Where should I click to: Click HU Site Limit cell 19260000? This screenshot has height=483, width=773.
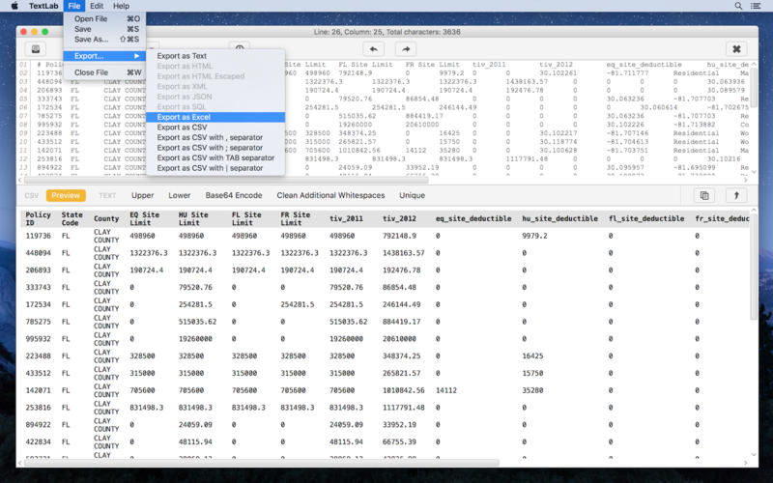(195, 339)
